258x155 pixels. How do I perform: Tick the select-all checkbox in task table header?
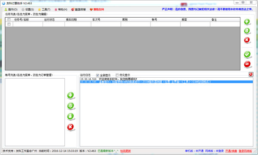pos(9,20)
